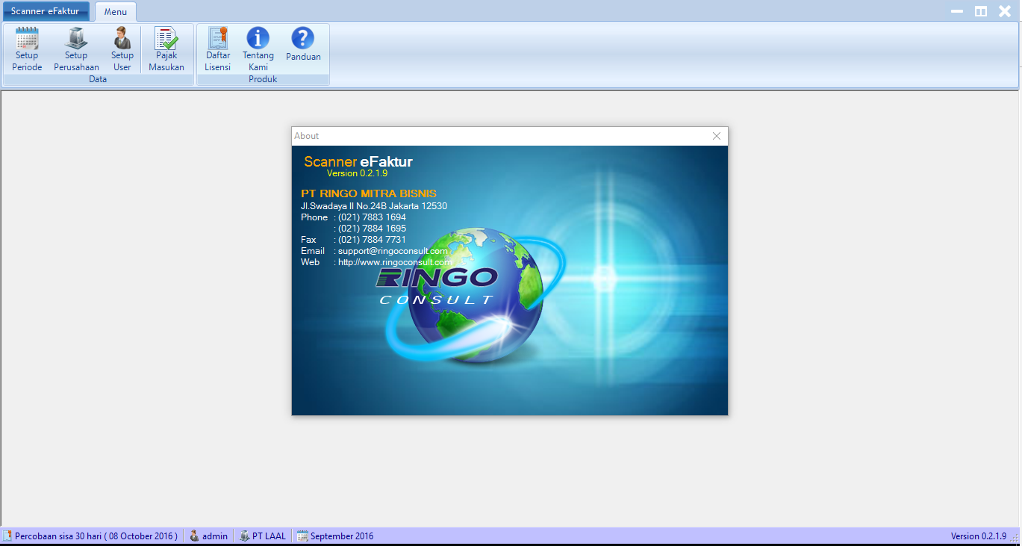Click the Setup User icon
Image resolution: width=1022 pixels, height=546 pixels.
tap(122, 49)
